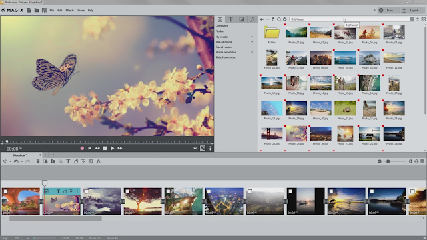This screenshot has width=427, height=240.
Task: Expand the My media entry chevron
Action: tap(252, 37)
